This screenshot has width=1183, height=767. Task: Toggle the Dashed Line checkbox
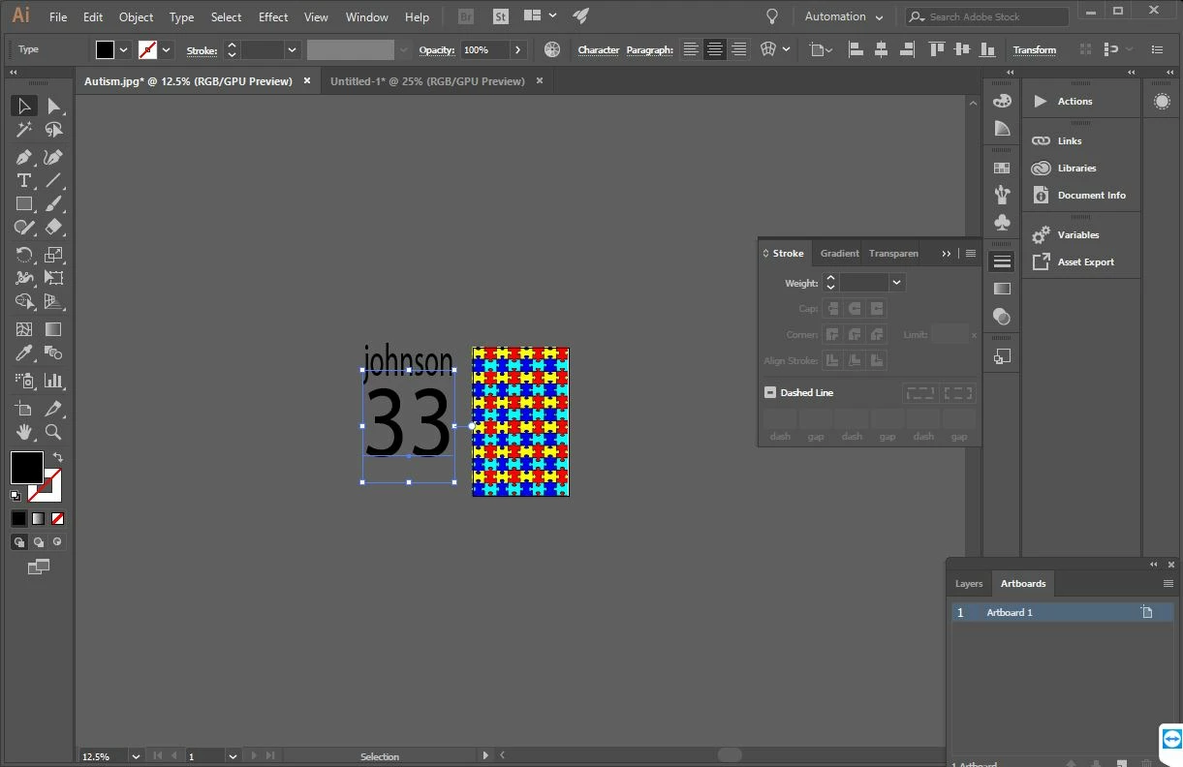click(770, 392)
